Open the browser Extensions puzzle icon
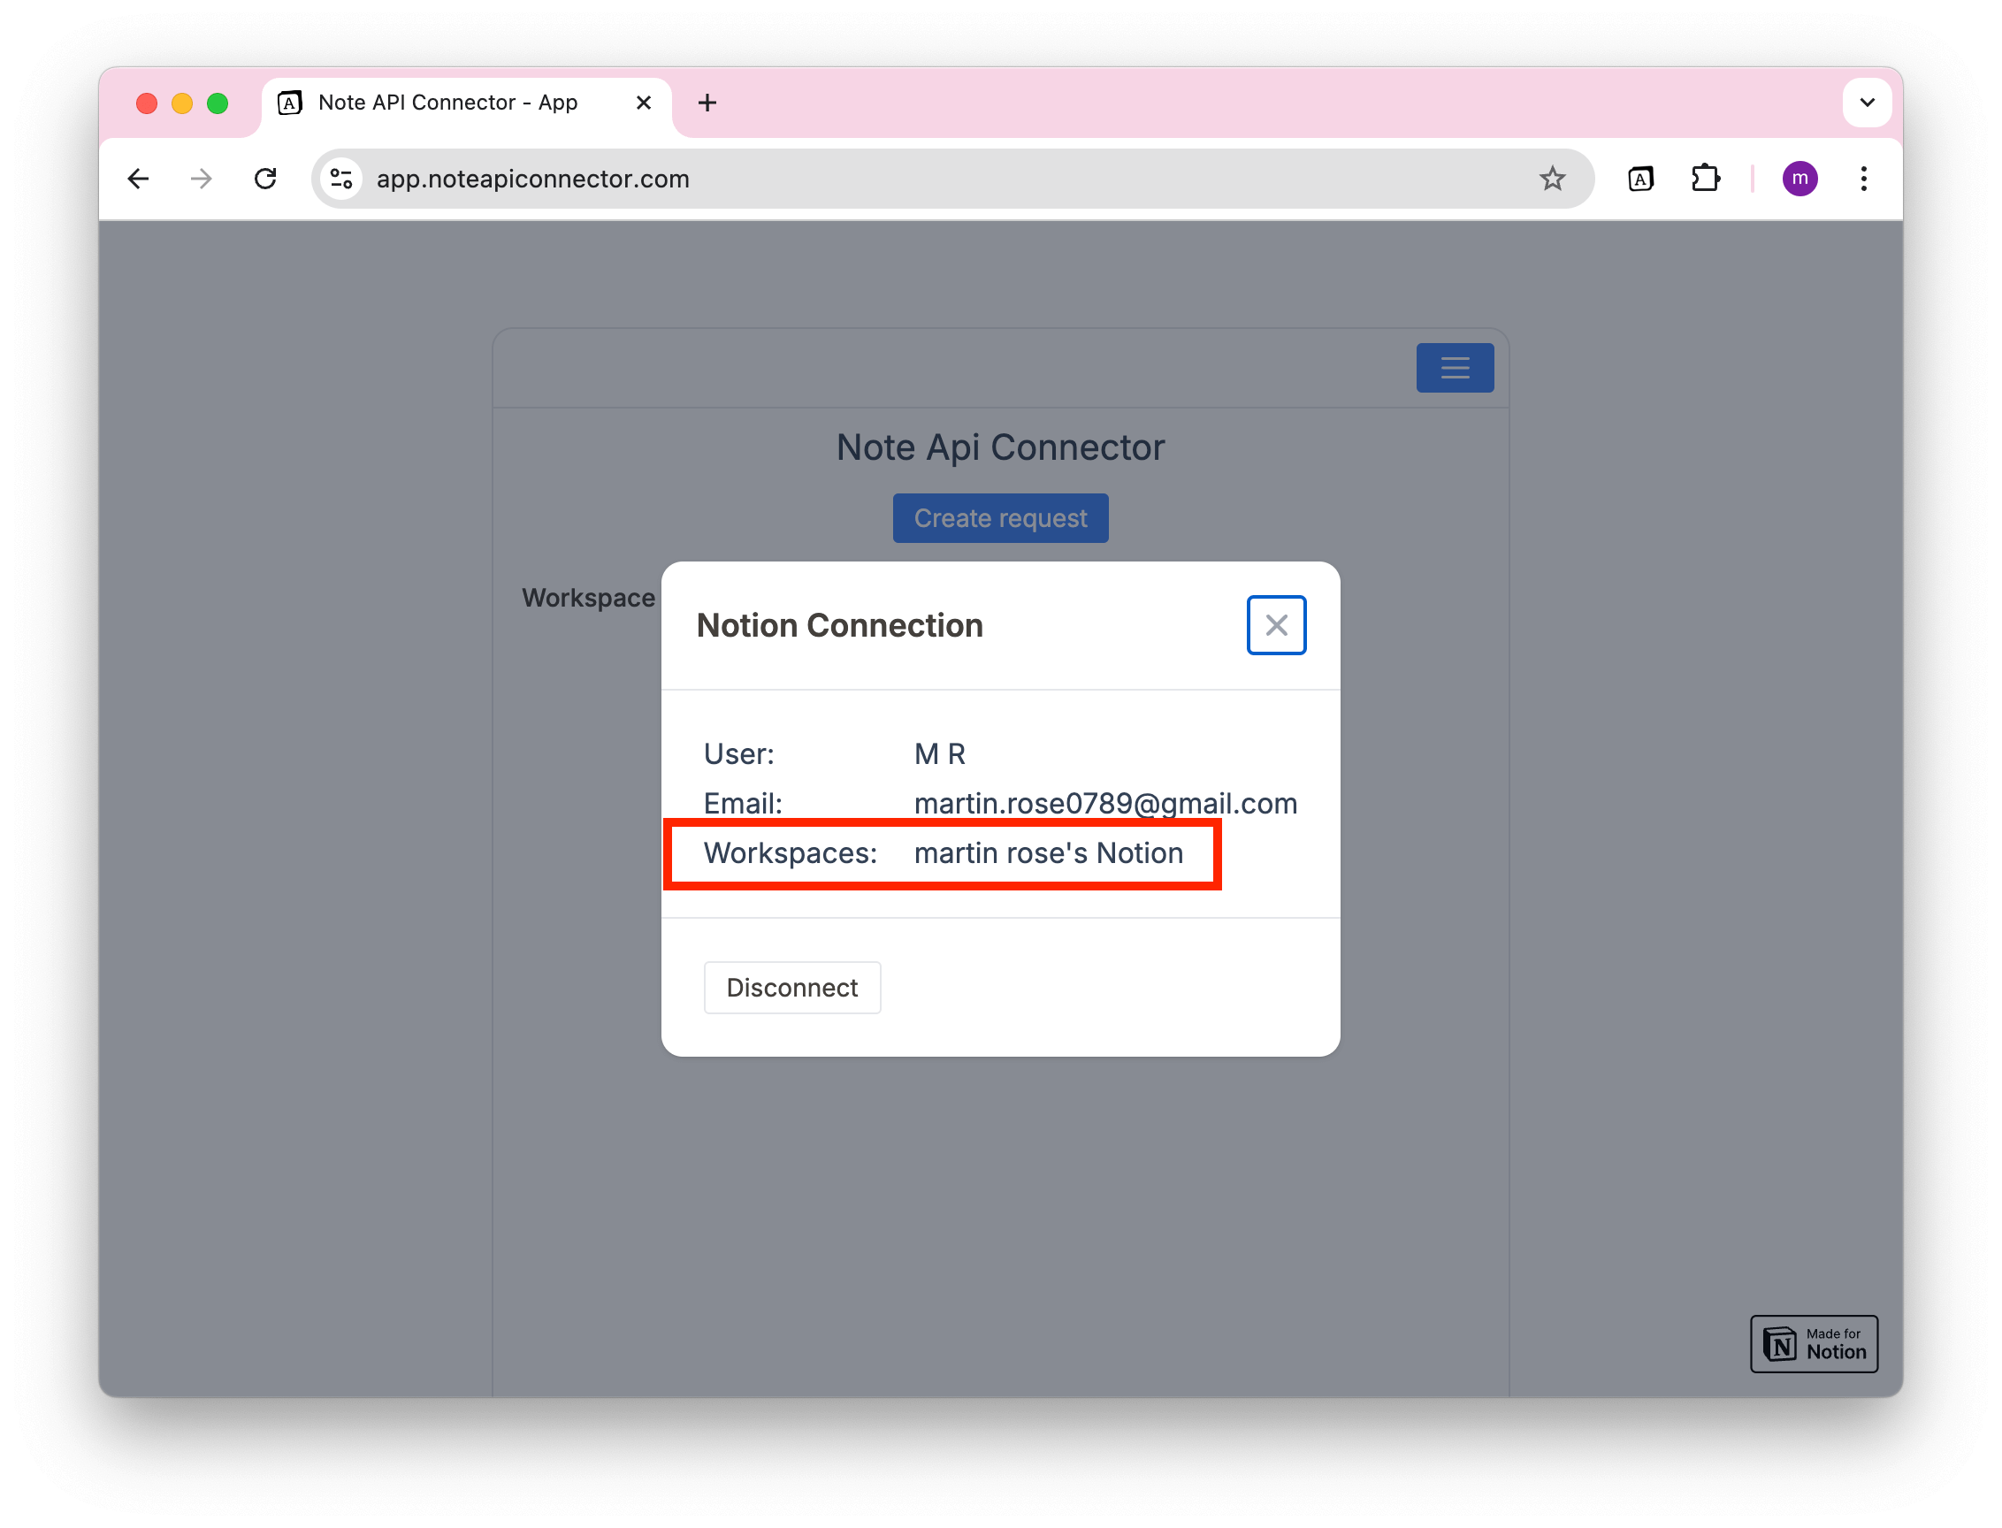This screenshot has height=1528, width=2002. (1706, 179)
